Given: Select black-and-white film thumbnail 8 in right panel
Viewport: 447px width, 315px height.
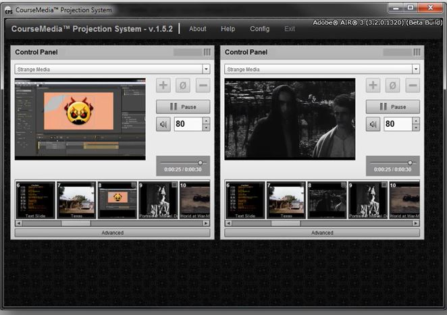Looking at the screenshot, I should click(327, 200).
